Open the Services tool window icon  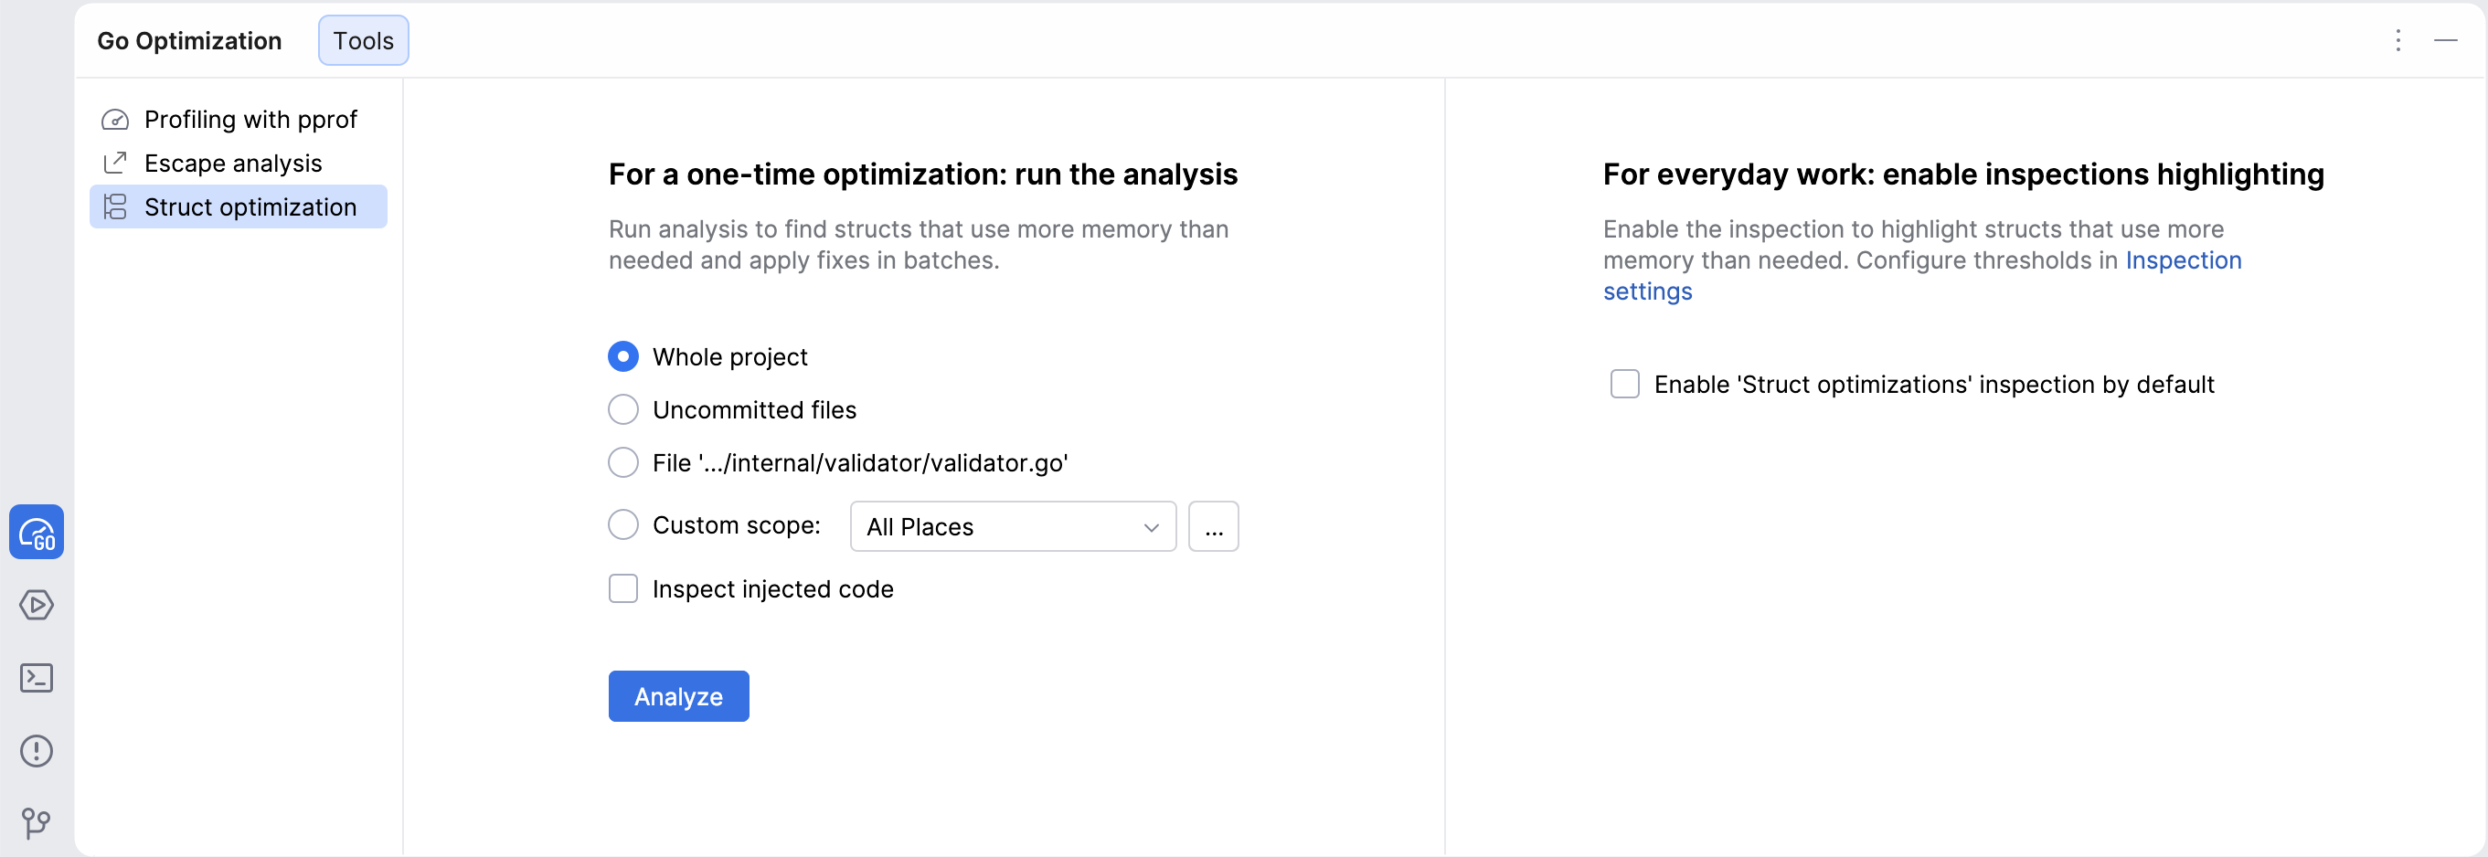point(37,605)
